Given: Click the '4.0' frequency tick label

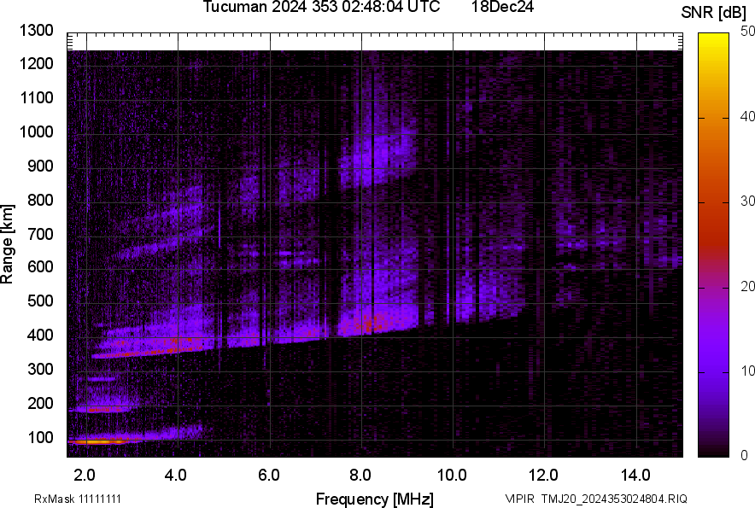Looking at the screenshot, I should coord(176,476).
